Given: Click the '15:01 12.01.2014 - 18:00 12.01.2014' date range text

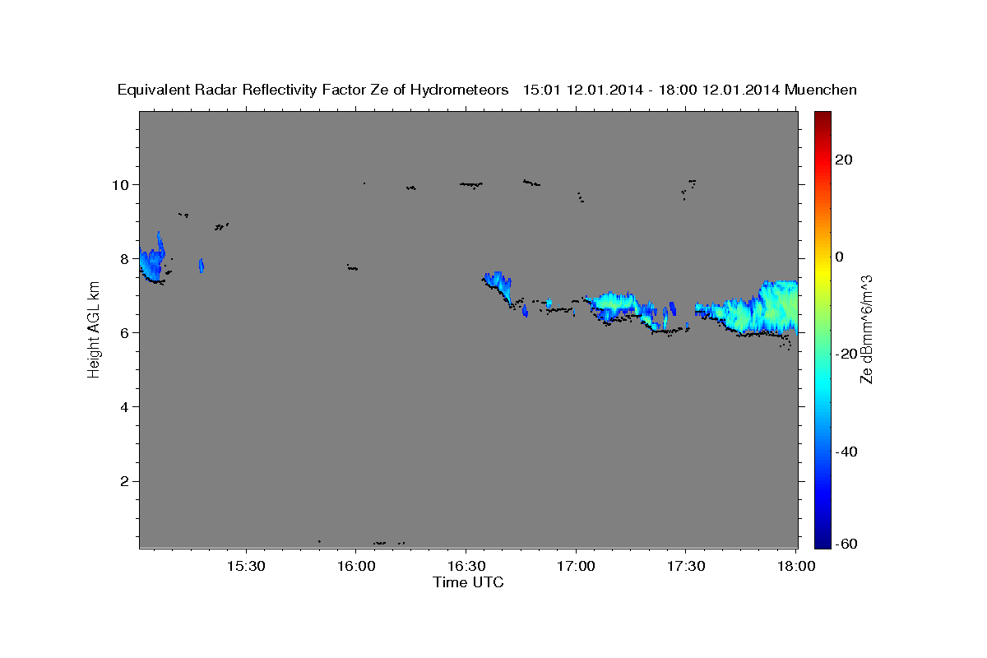Looking at the screenshot, I should 651,90.
